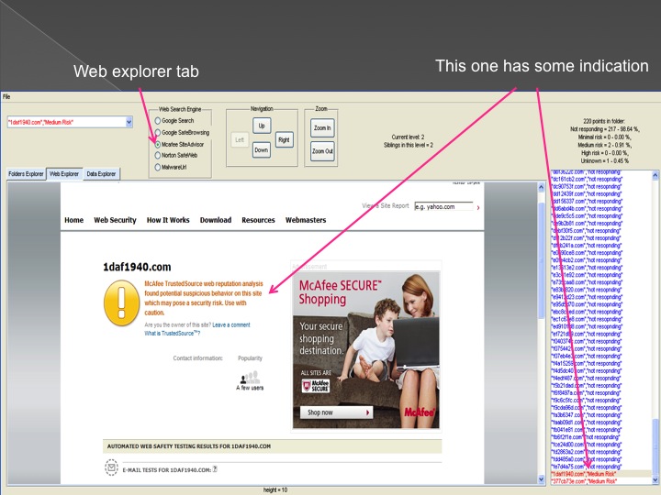Click help icon next to E-mail tests
Screen dimensions: 661x495
(x=215, y=469)
